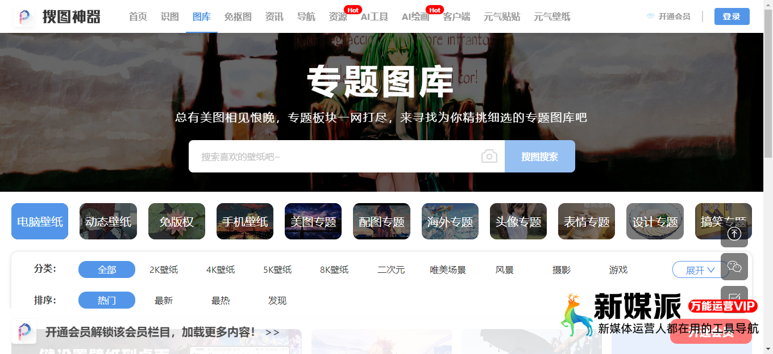
Task: Click the 搜图搜索 button
Action: click(540, 156)
